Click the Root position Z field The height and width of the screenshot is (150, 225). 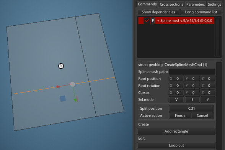(x=208, y=79)
